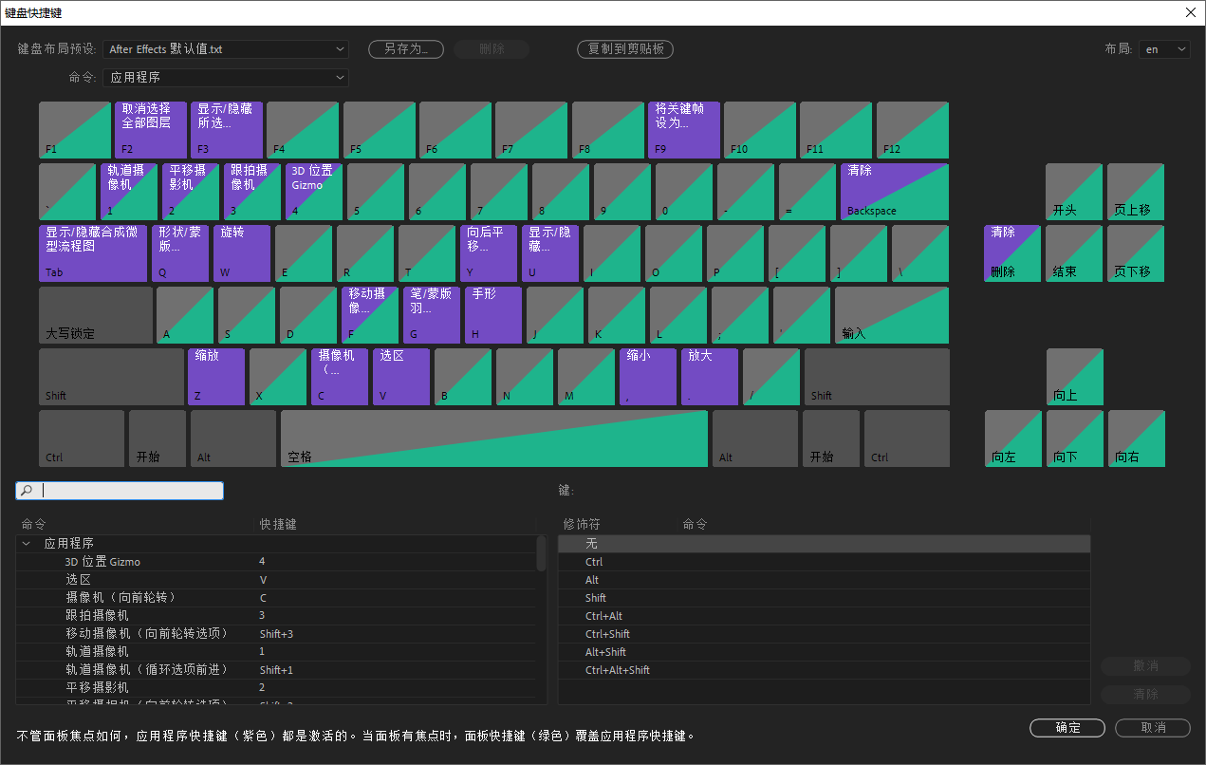Click the H 手形 hand tool key

coord(492,314)
